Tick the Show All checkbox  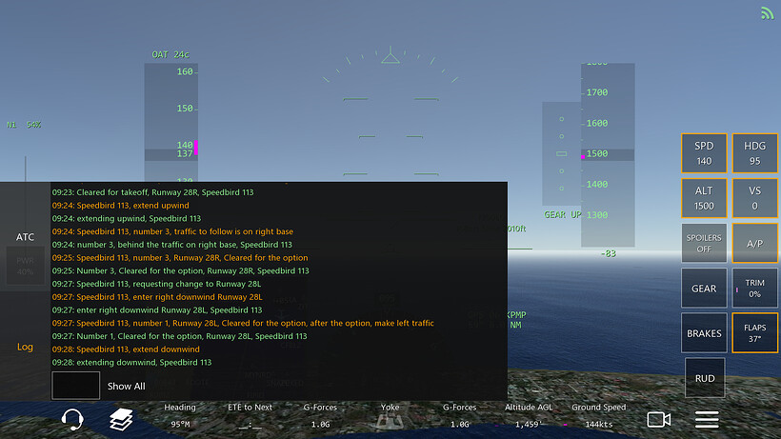point(75,386)
